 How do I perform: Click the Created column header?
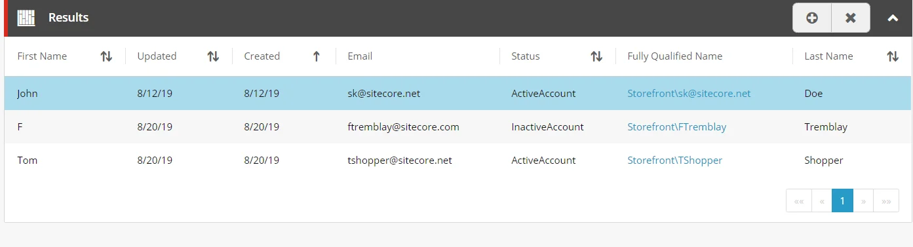tap(262, 56)
